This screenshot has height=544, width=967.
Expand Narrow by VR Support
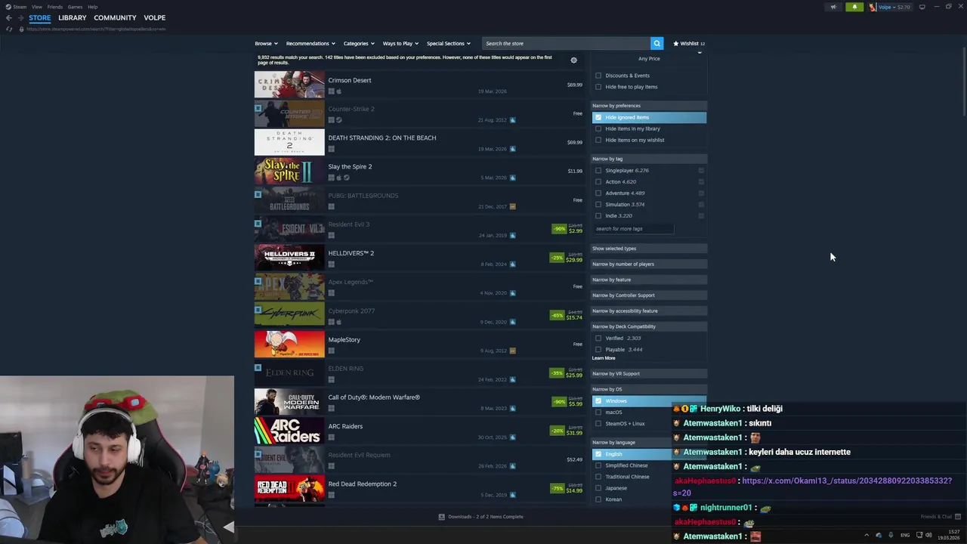pos(648,373)
